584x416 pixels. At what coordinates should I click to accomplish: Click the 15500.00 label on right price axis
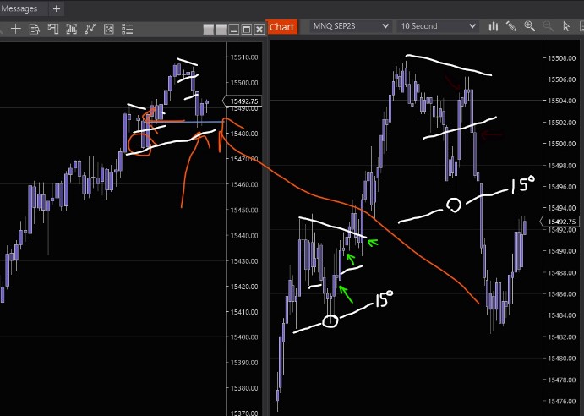click(561, 144)
